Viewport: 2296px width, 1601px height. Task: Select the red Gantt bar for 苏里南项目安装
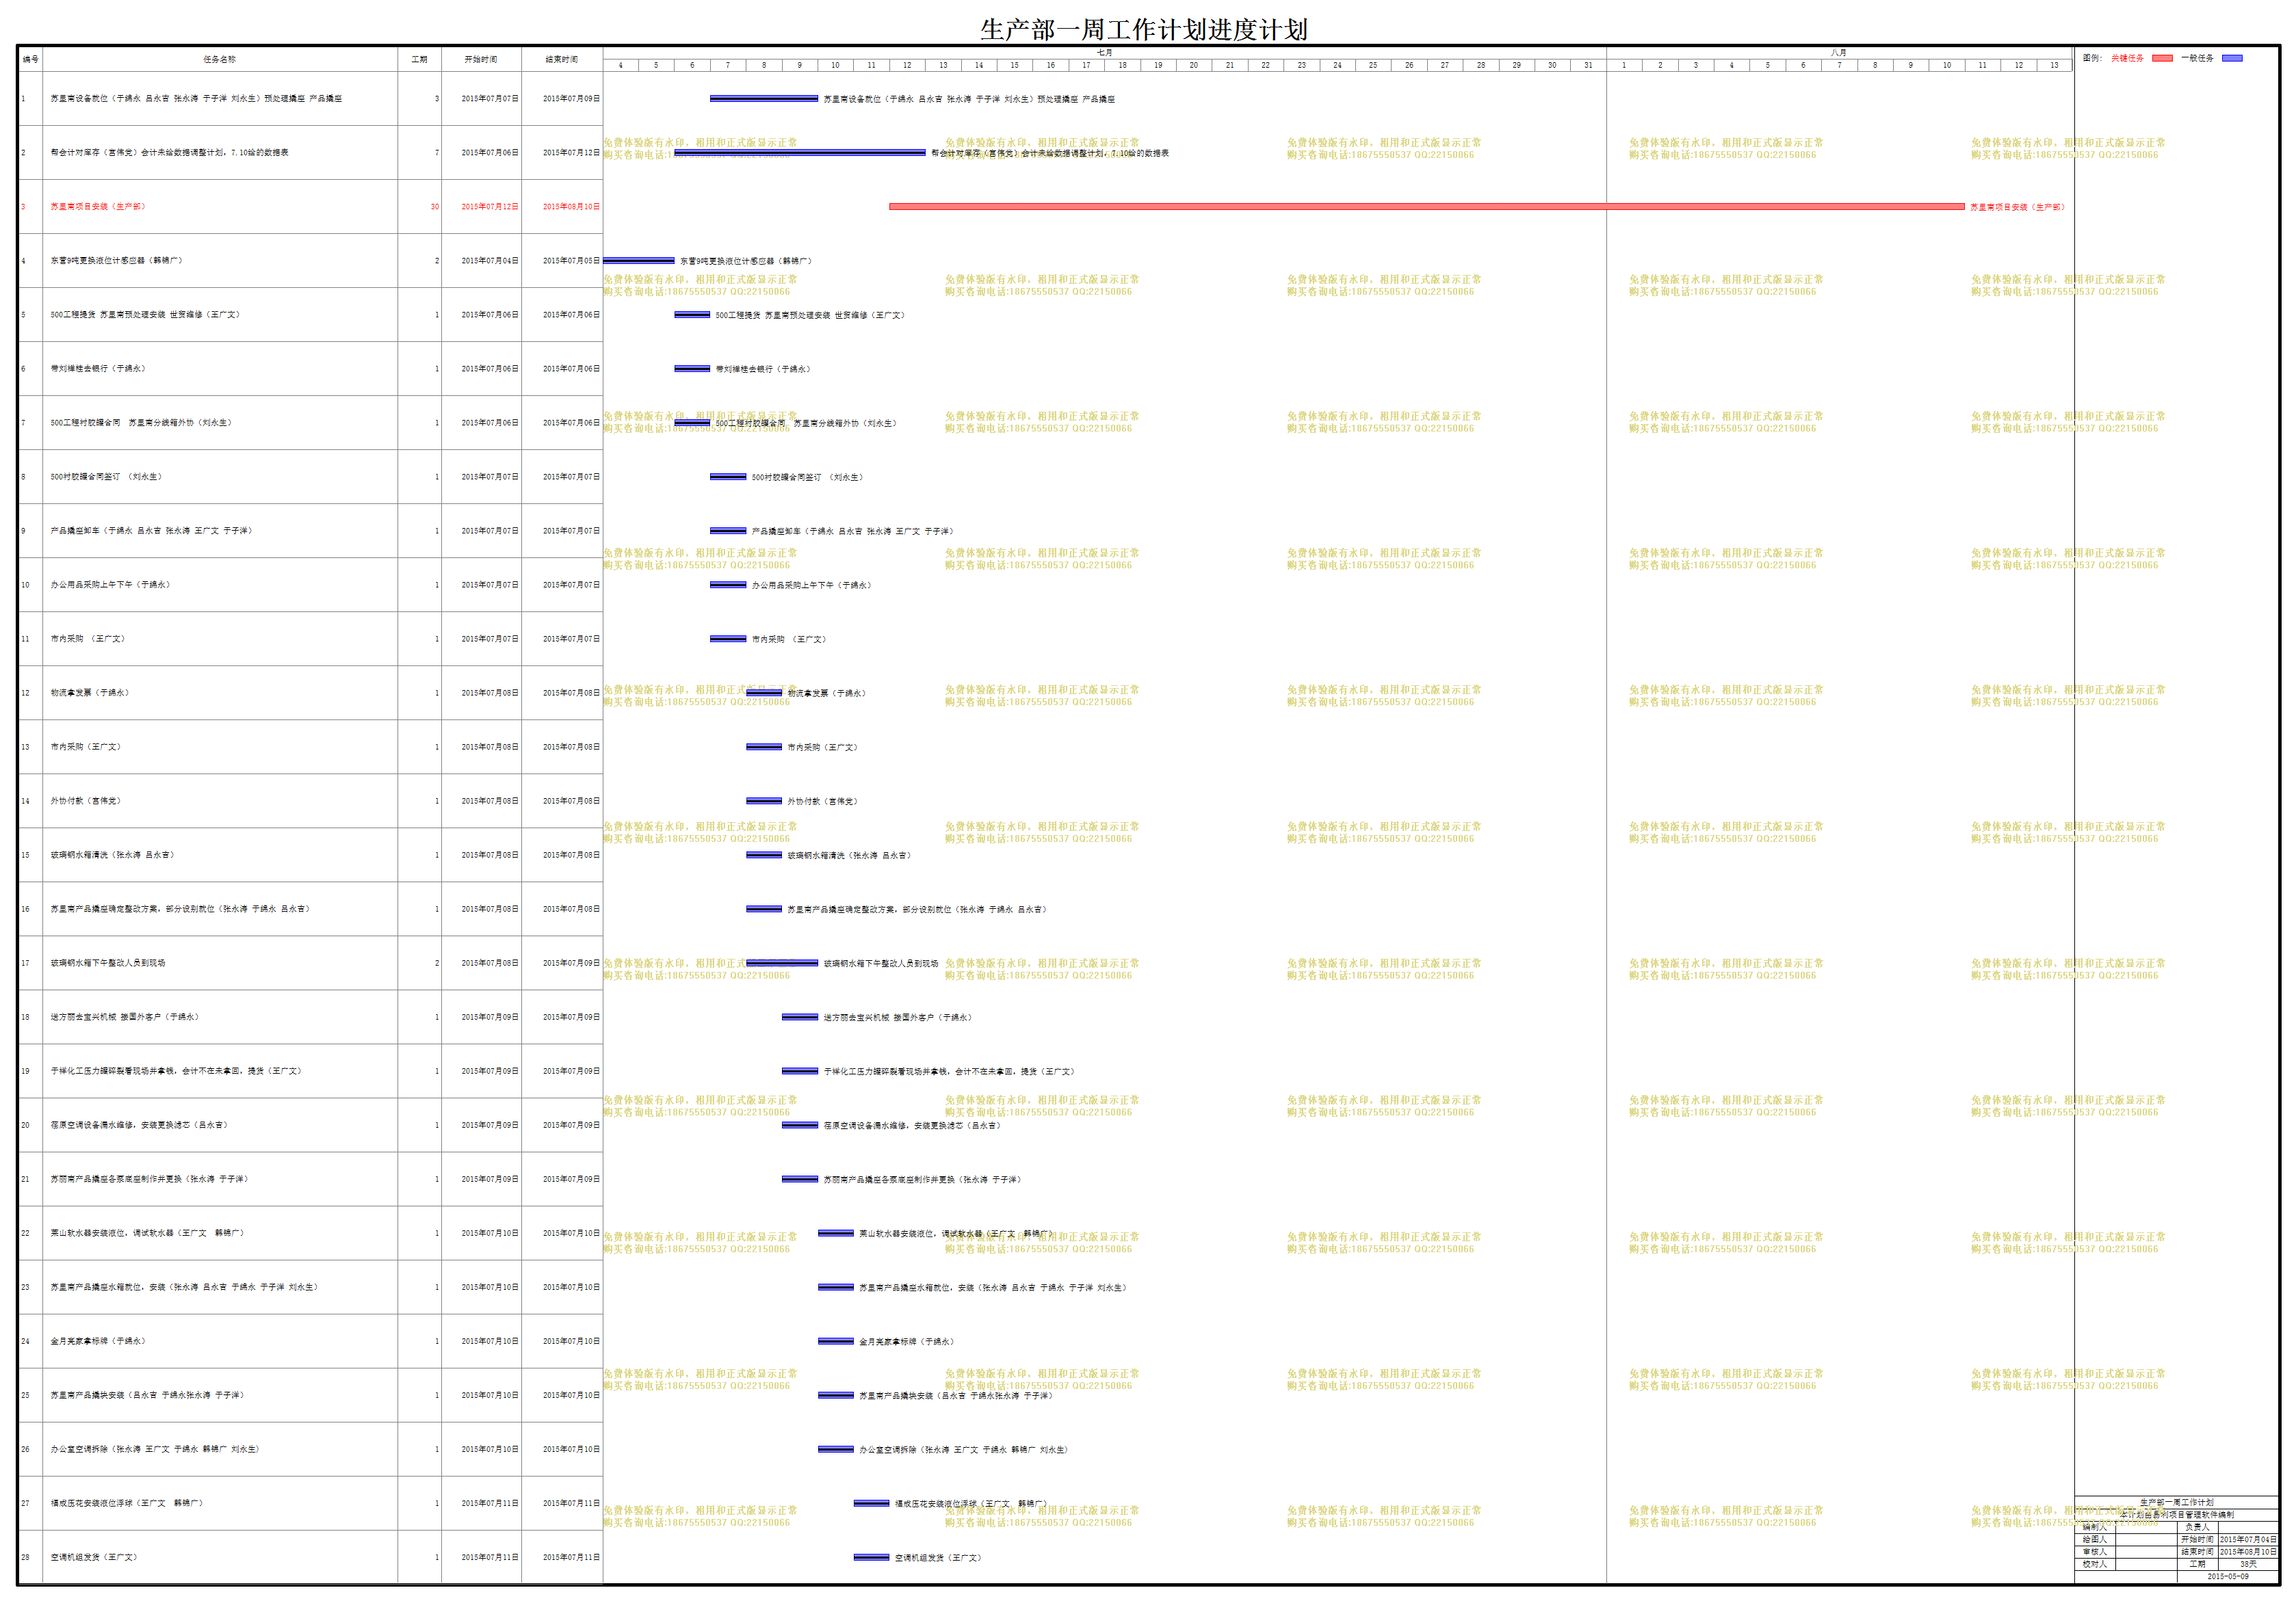click(x=1427, y=207)
